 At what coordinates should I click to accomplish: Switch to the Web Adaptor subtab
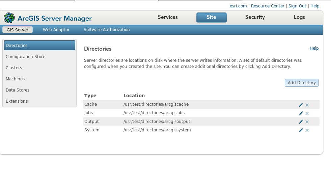[56, 30]
